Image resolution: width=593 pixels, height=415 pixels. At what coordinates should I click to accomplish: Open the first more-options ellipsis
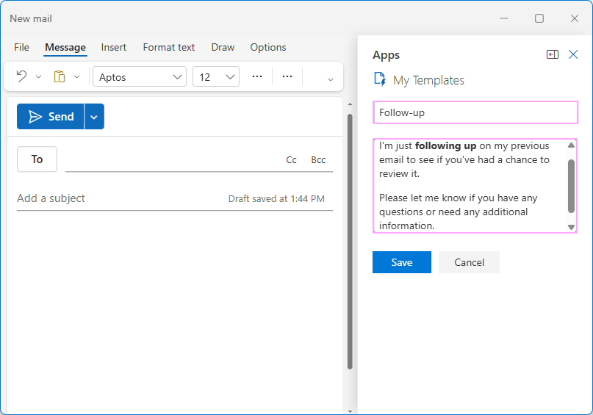[x=257, y=76]
